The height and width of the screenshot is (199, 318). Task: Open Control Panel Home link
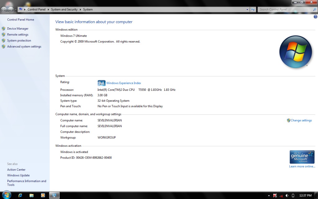pyautogui.click(x=21, y=20)
